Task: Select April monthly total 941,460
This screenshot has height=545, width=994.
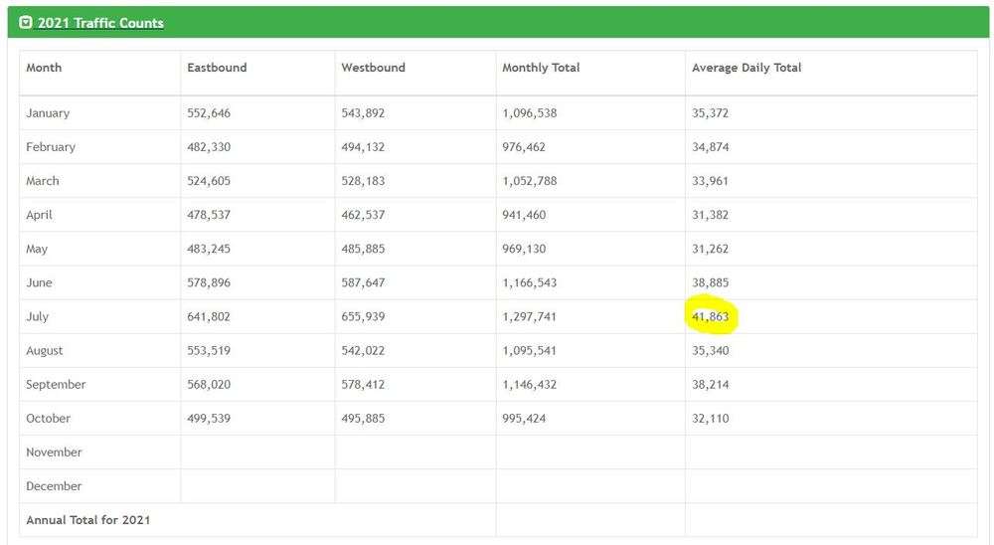Action: click(x=524, y=215)
